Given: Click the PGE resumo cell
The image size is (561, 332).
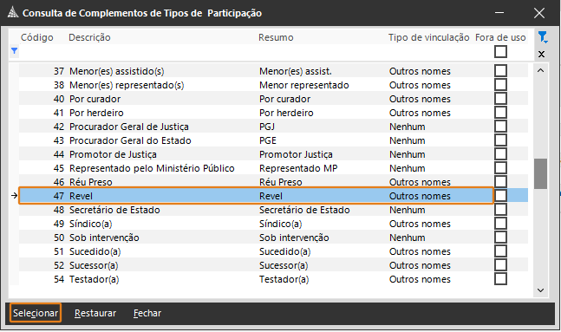Looking at the screenshot, I should [268, 140].
